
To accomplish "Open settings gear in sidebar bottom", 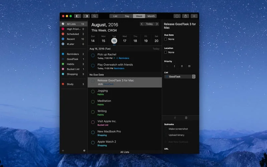I will pos(84,151).
